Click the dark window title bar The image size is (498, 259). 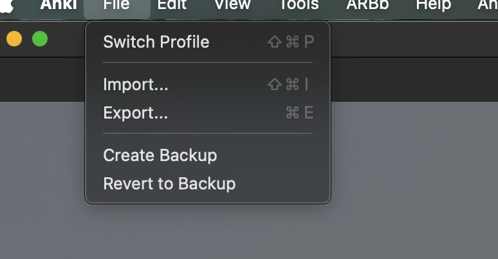[413, 39]
